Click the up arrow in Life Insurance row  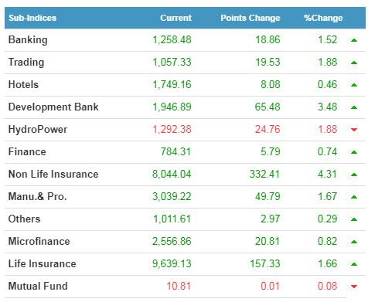coord(354,264)
